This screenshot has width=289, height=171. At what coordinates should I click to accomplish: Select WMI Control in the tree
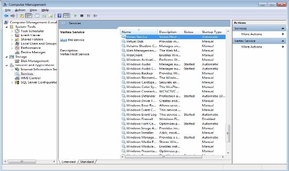30,78
